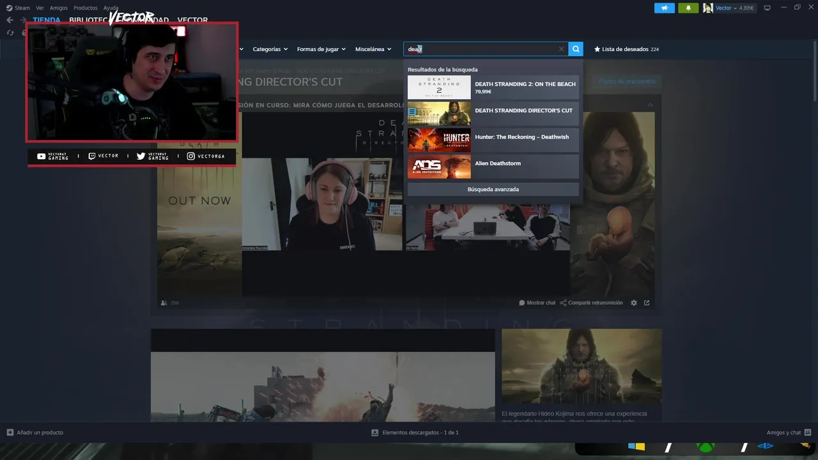The height and width of the screenshot is (460, 818).
Task: Click the Mostrar chat speech bubble icon
Action: coord(522,303)
